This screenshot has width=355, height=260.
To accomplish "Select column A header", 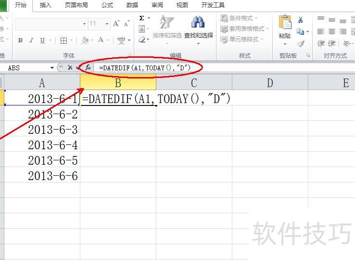I will point(42,83).
